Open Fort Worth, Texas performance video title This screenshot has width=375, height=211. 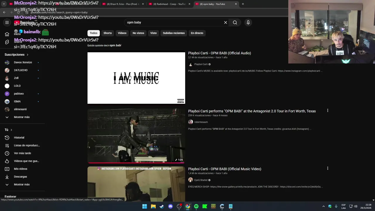tap(252, 111)
